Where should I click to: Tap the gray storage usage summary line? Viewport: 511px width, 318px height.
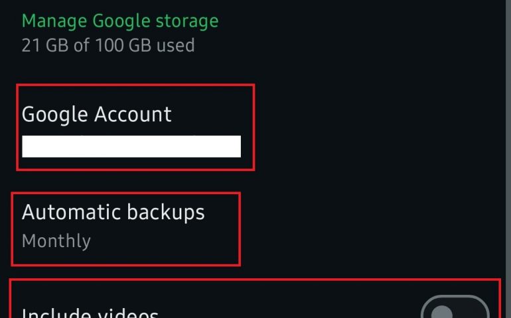tap(108, 45)
